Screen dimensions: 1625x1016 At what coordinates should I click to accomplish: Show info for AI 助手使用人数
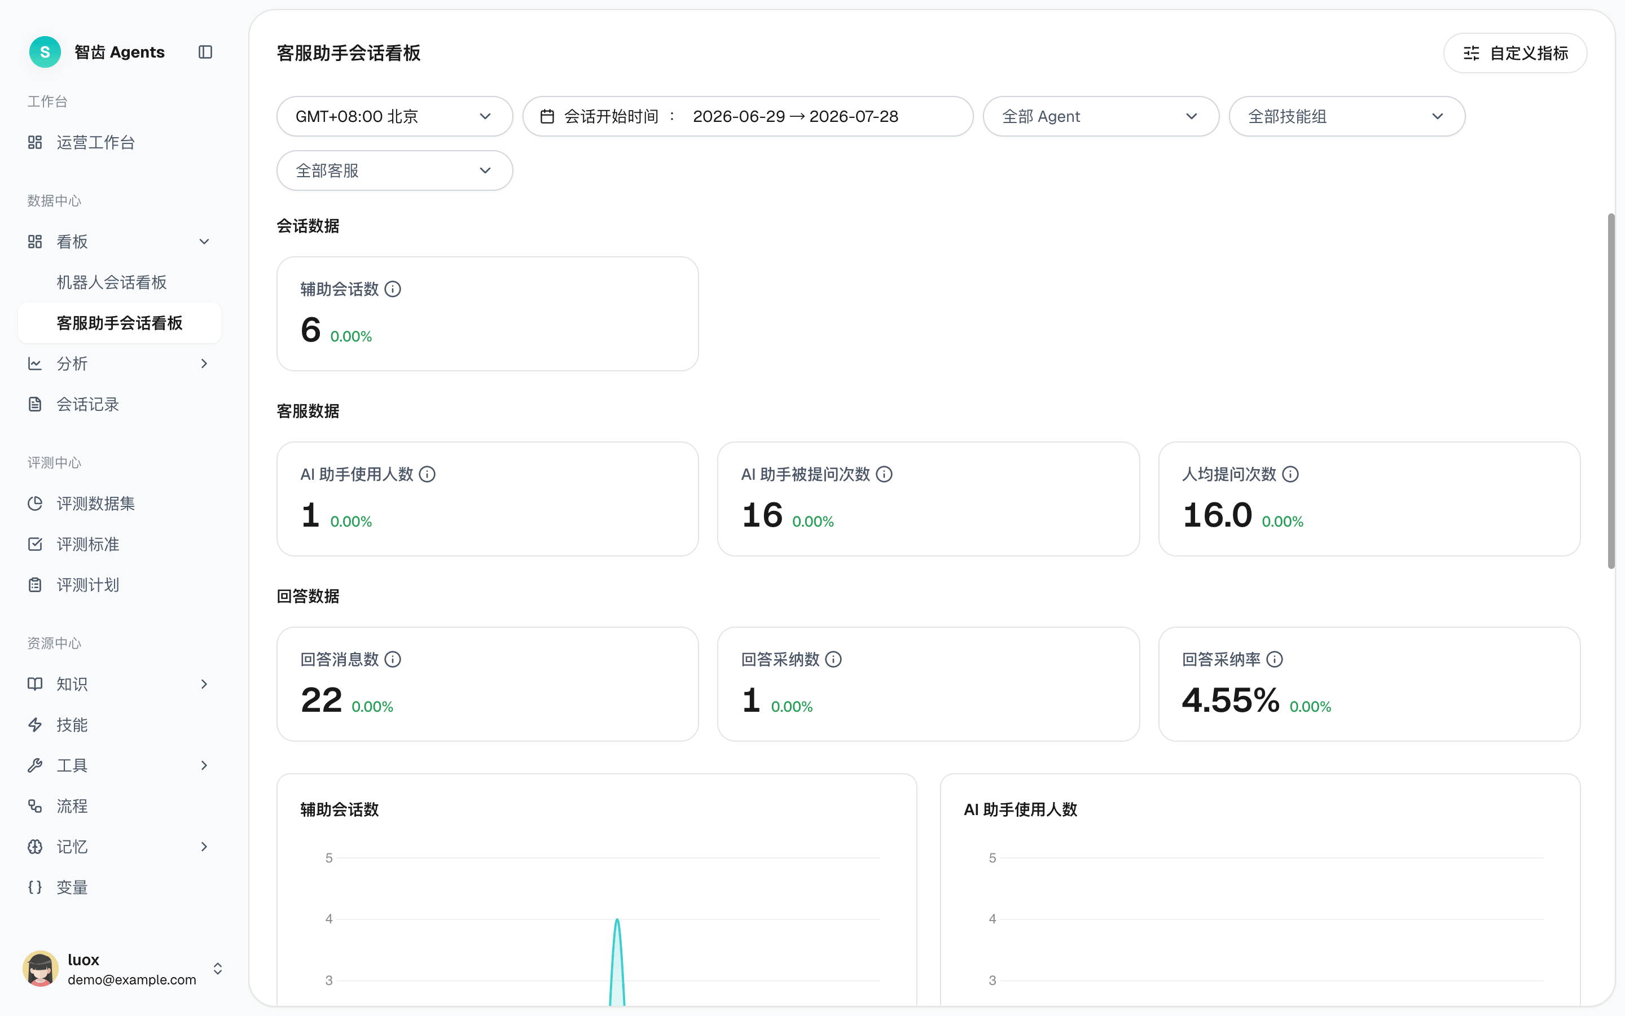pos(427,474)
